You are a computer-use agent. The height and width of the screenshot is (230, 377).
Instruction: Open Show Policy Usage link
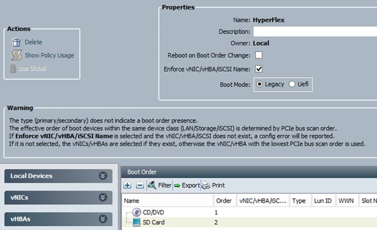[49, 55]
